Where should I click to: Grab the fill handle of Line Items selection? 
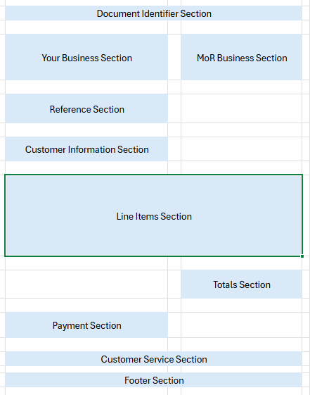point(302,256)
